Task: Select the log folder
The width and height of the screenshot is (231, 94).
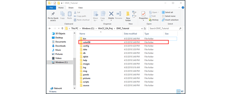Action: pos(128,68)
